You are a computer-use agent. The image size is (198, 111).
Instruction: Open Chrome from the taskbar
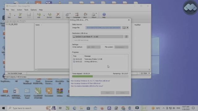click(123, 108)
